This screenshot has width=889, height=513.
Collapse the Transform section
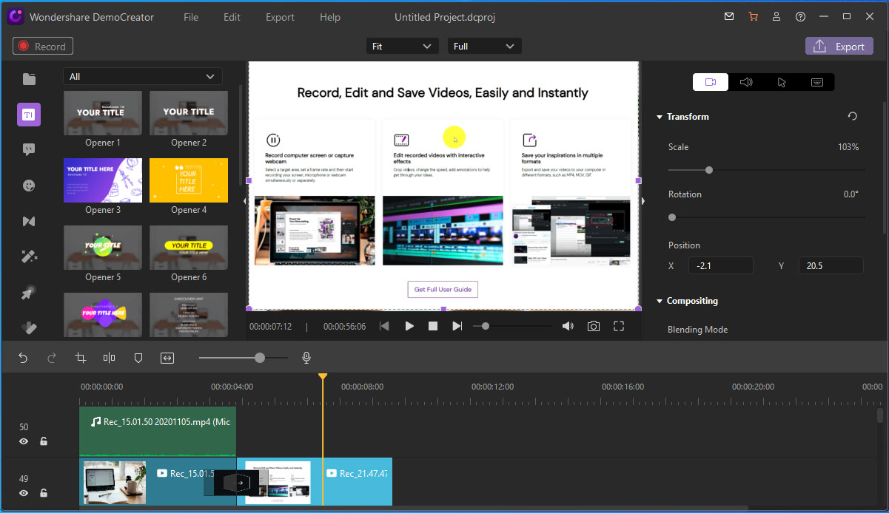click(660, 117)
